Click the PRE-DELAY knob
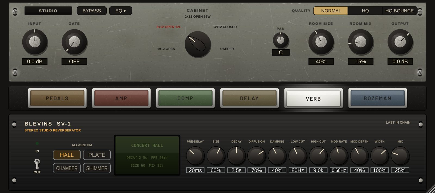The width and height of the screenshot is (435, 193). (x=195, y=156)
